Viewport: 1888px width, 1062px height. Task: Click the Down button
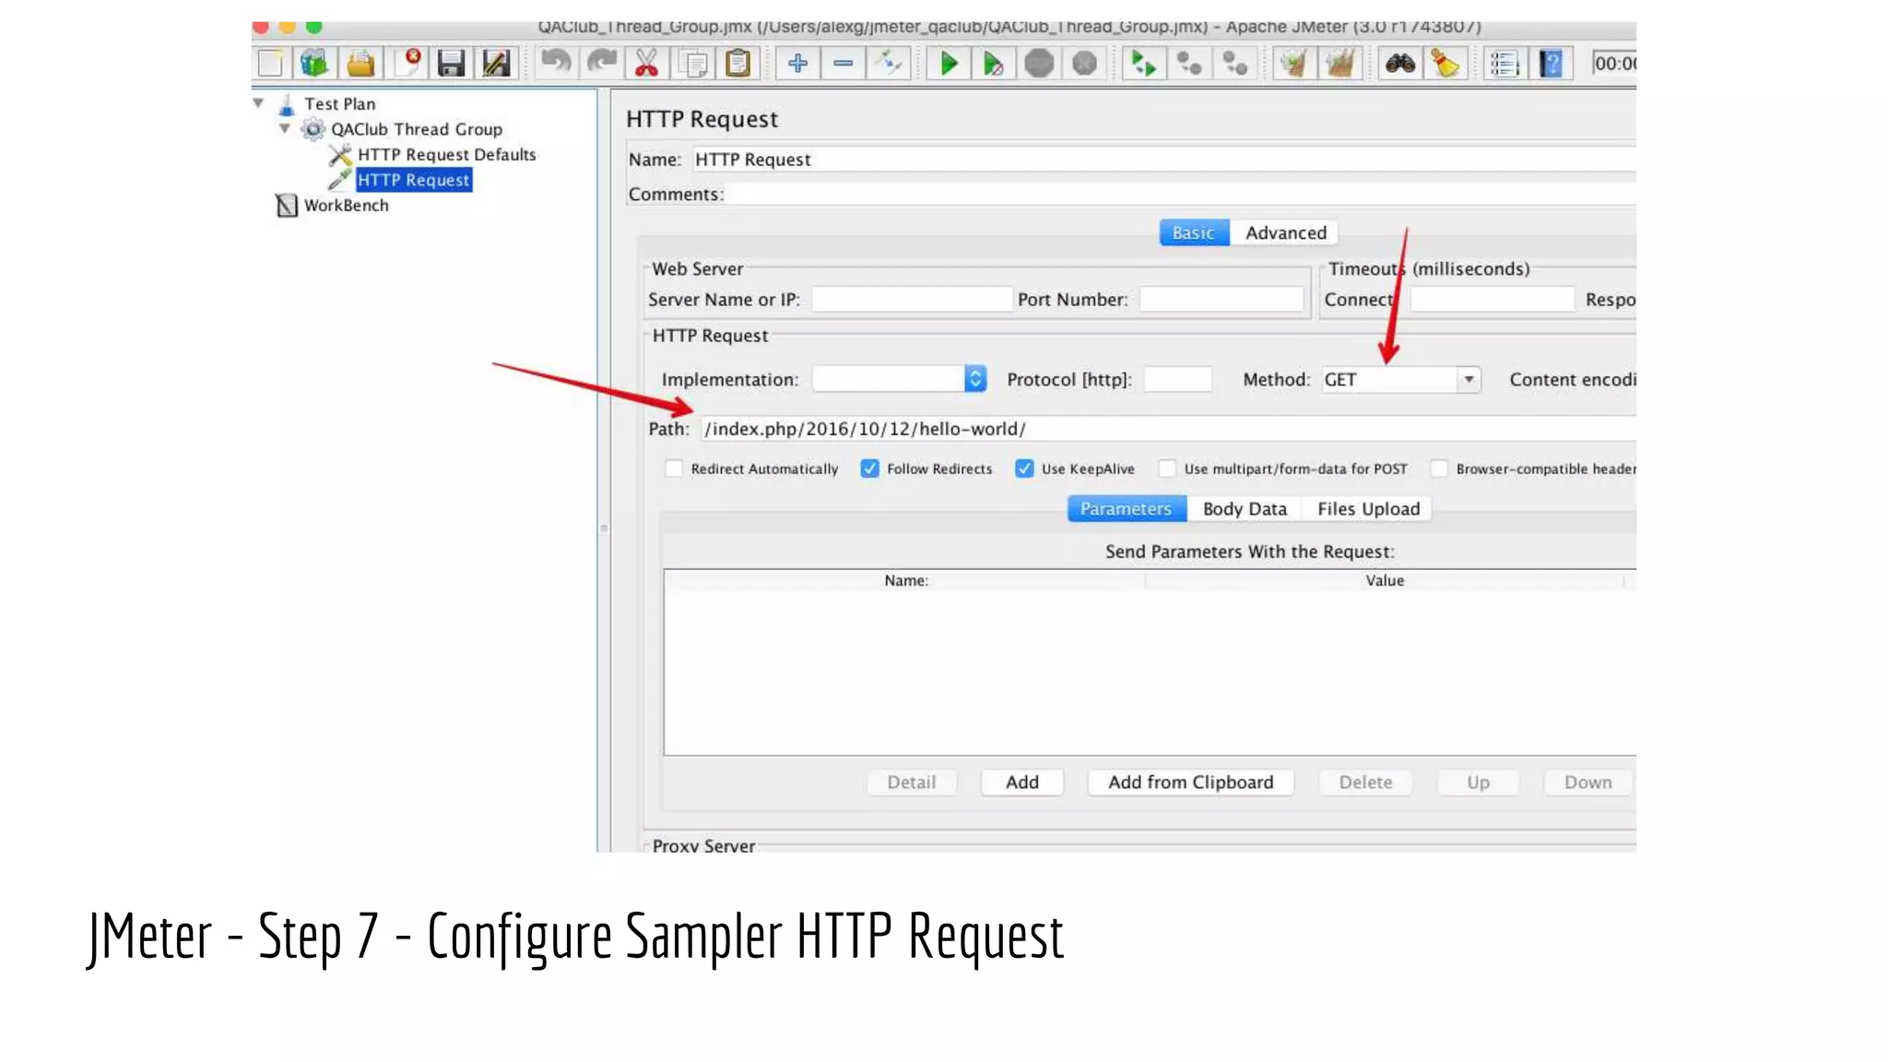1587,783
